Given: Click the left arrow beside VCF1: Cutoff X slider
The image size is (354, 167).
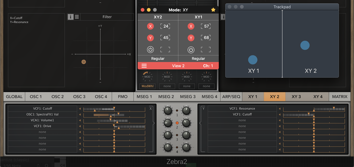Looking at the screenshot, I should coord(80,109).
